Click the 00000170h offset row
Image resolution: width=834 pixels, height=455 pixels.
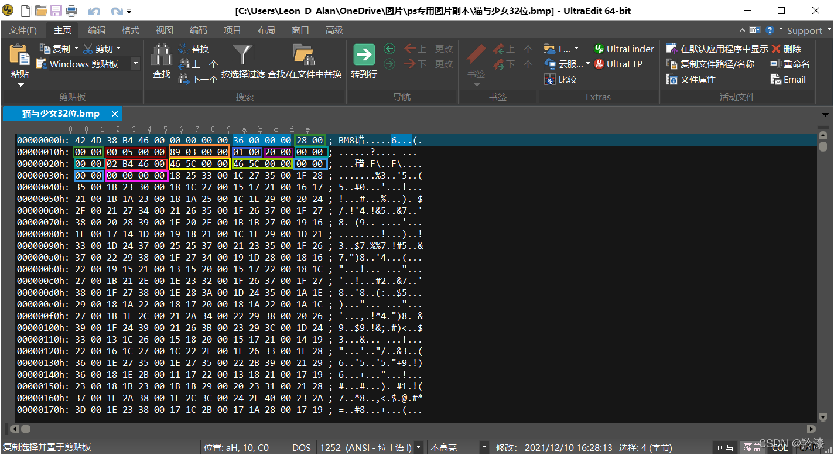click(220, 410)
